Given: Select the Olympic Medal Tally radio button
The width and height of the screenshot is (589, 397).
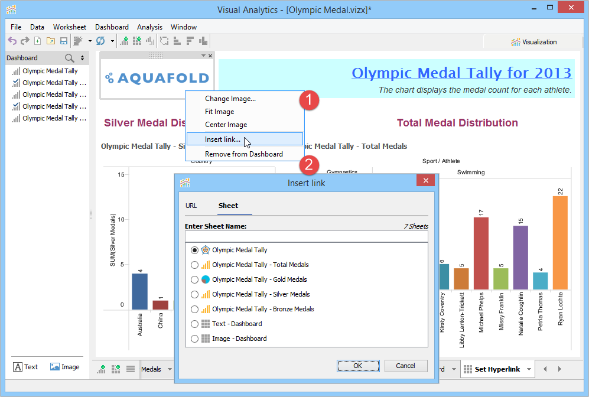Looking at the screenshot, I should [194, 250].
